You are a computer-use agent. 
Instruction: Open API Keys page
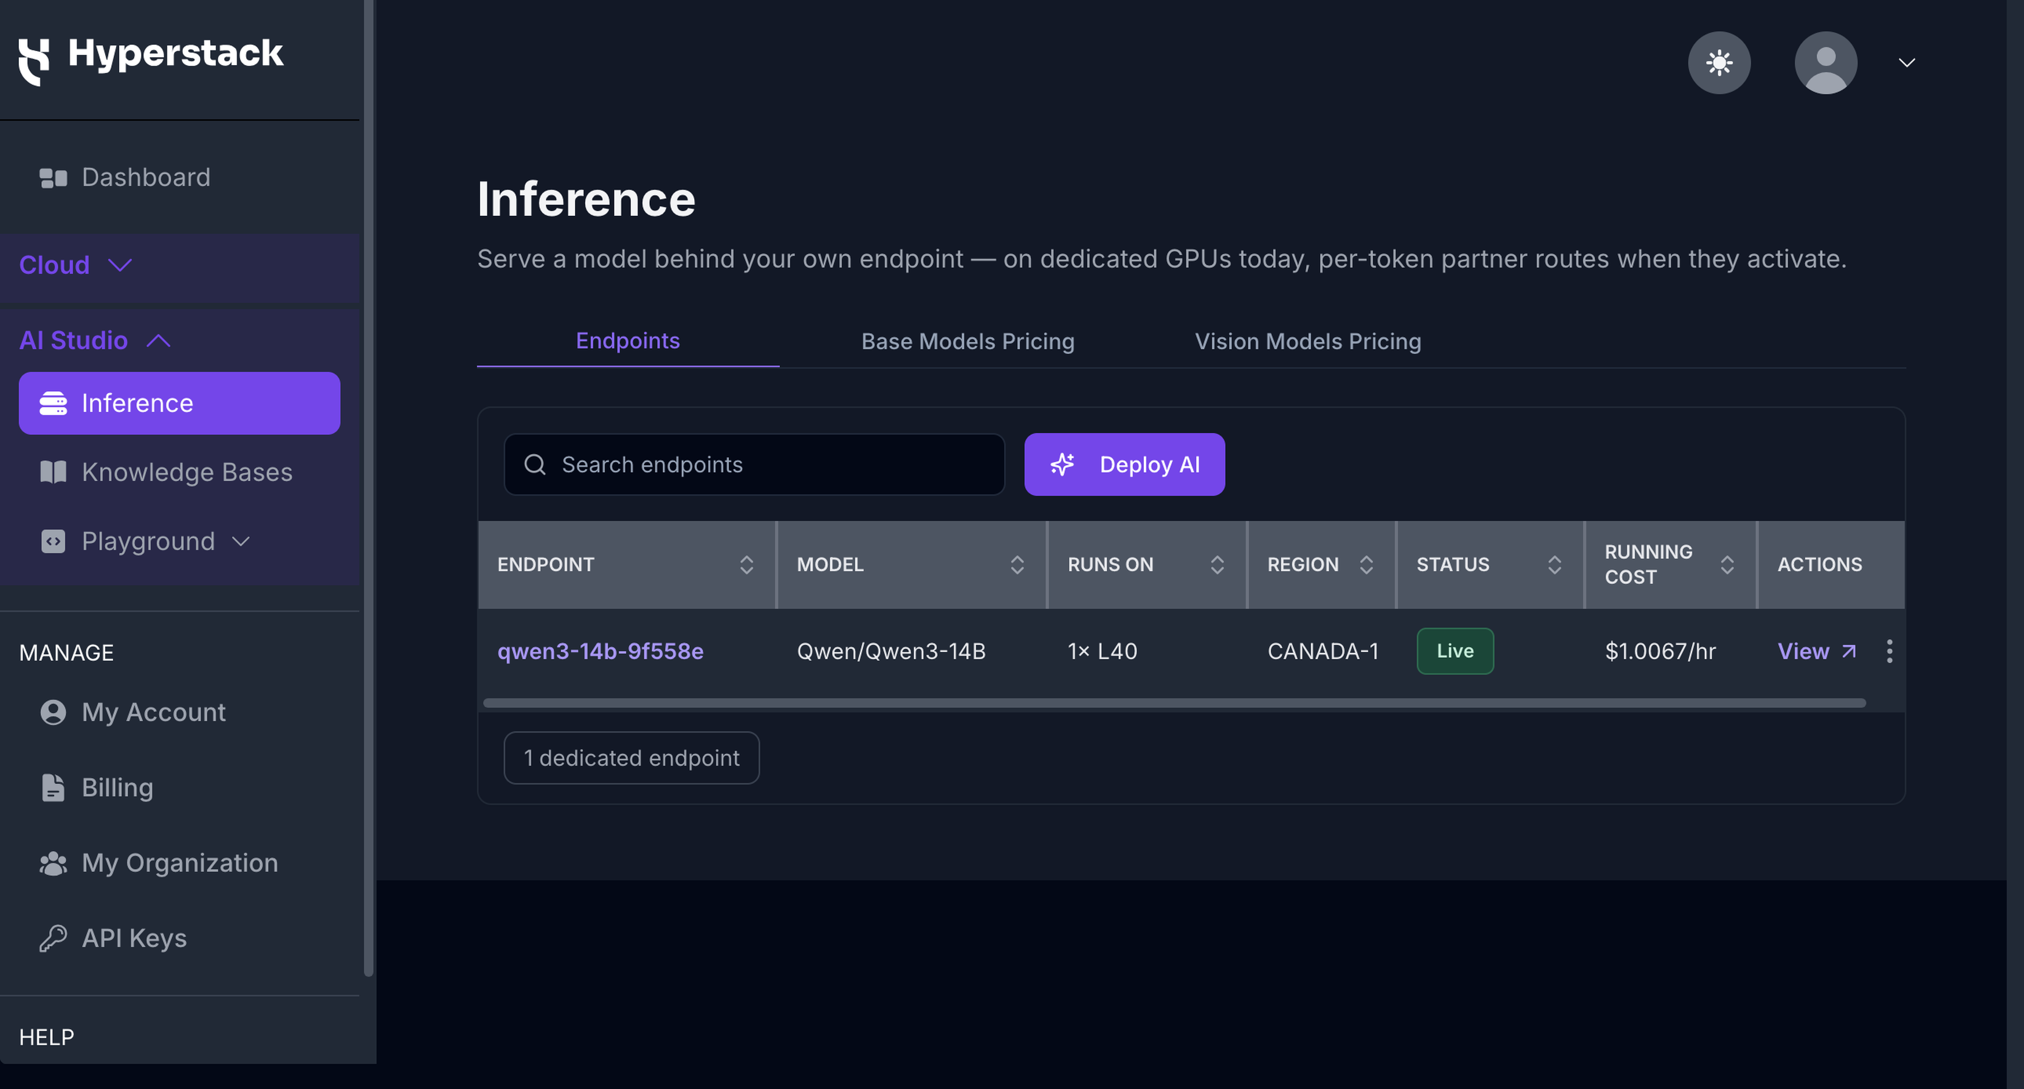tap(114, 939)
